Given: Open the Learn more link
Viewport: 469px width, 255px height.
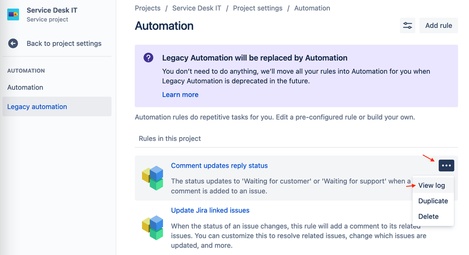Looking at the screenshot, I should pyautogui.click(x=180, y=94).
